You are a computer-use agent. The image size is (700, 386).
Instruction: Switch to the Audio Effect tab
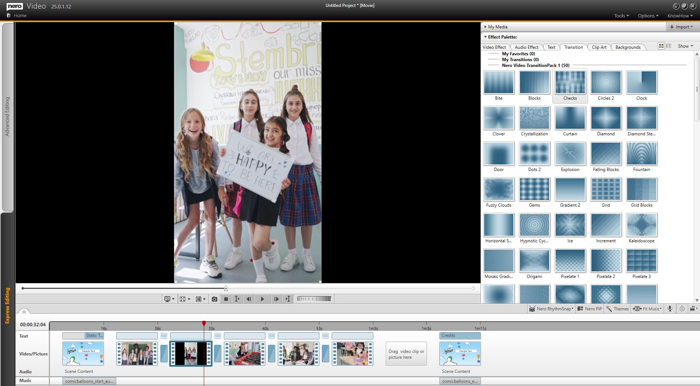coord(526,47)
